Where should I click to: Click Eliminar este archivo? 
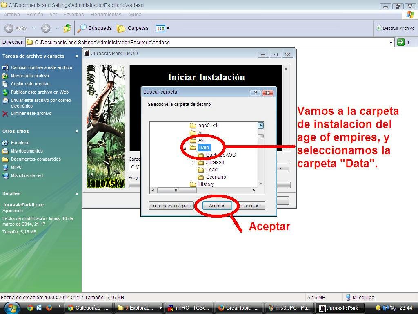tap(31, 114)
